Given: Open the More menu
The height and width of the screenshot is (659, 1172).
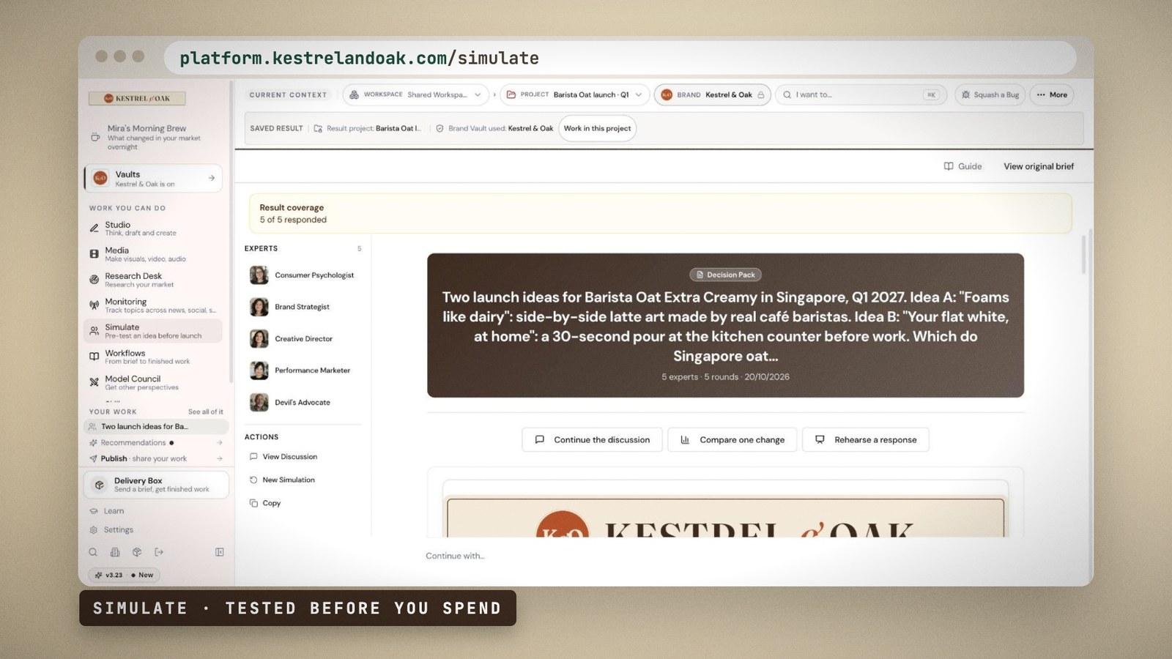Looking at the screenshot, I should coord(1051,94).
